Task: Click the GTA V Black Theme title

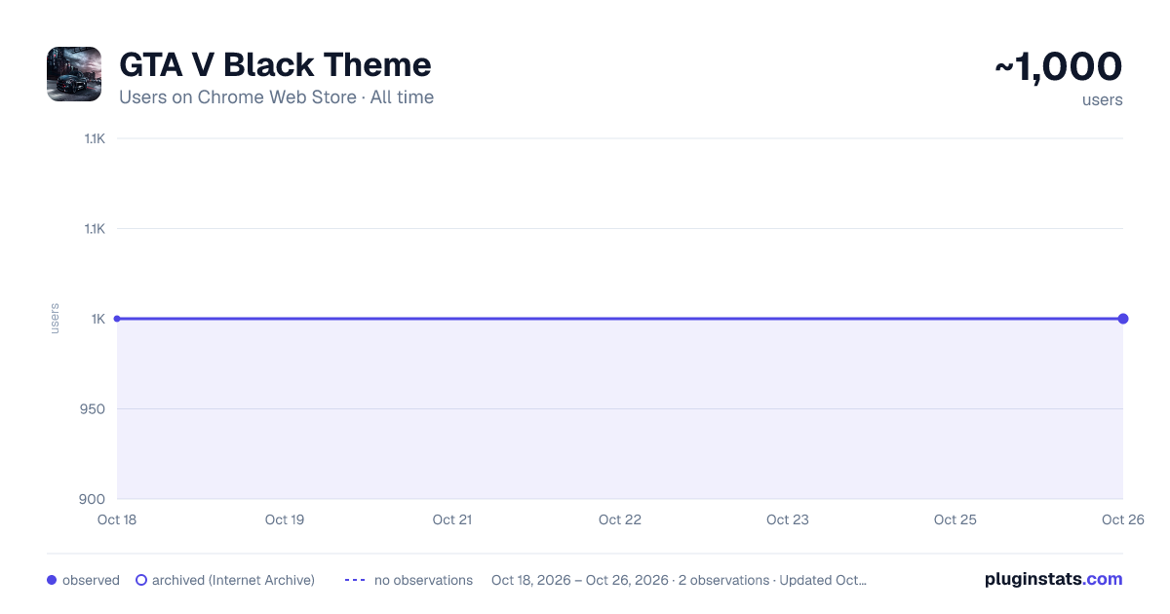Action: 275,65
